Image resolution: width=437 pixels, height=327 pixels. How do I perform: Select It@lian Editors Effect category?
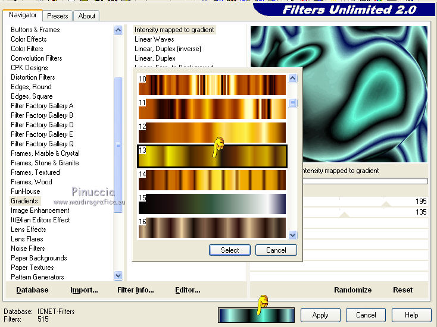(x=40, y=220)
